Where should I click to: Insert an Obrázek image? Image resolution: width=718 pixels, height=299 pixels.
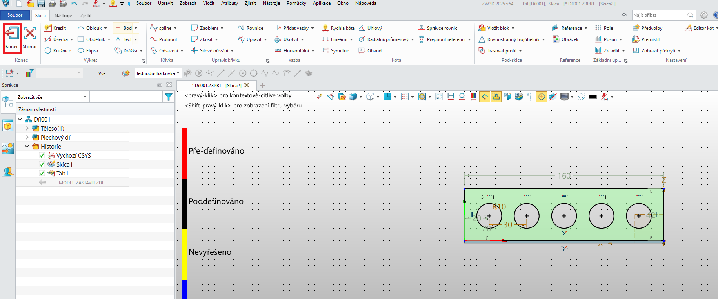565,39
